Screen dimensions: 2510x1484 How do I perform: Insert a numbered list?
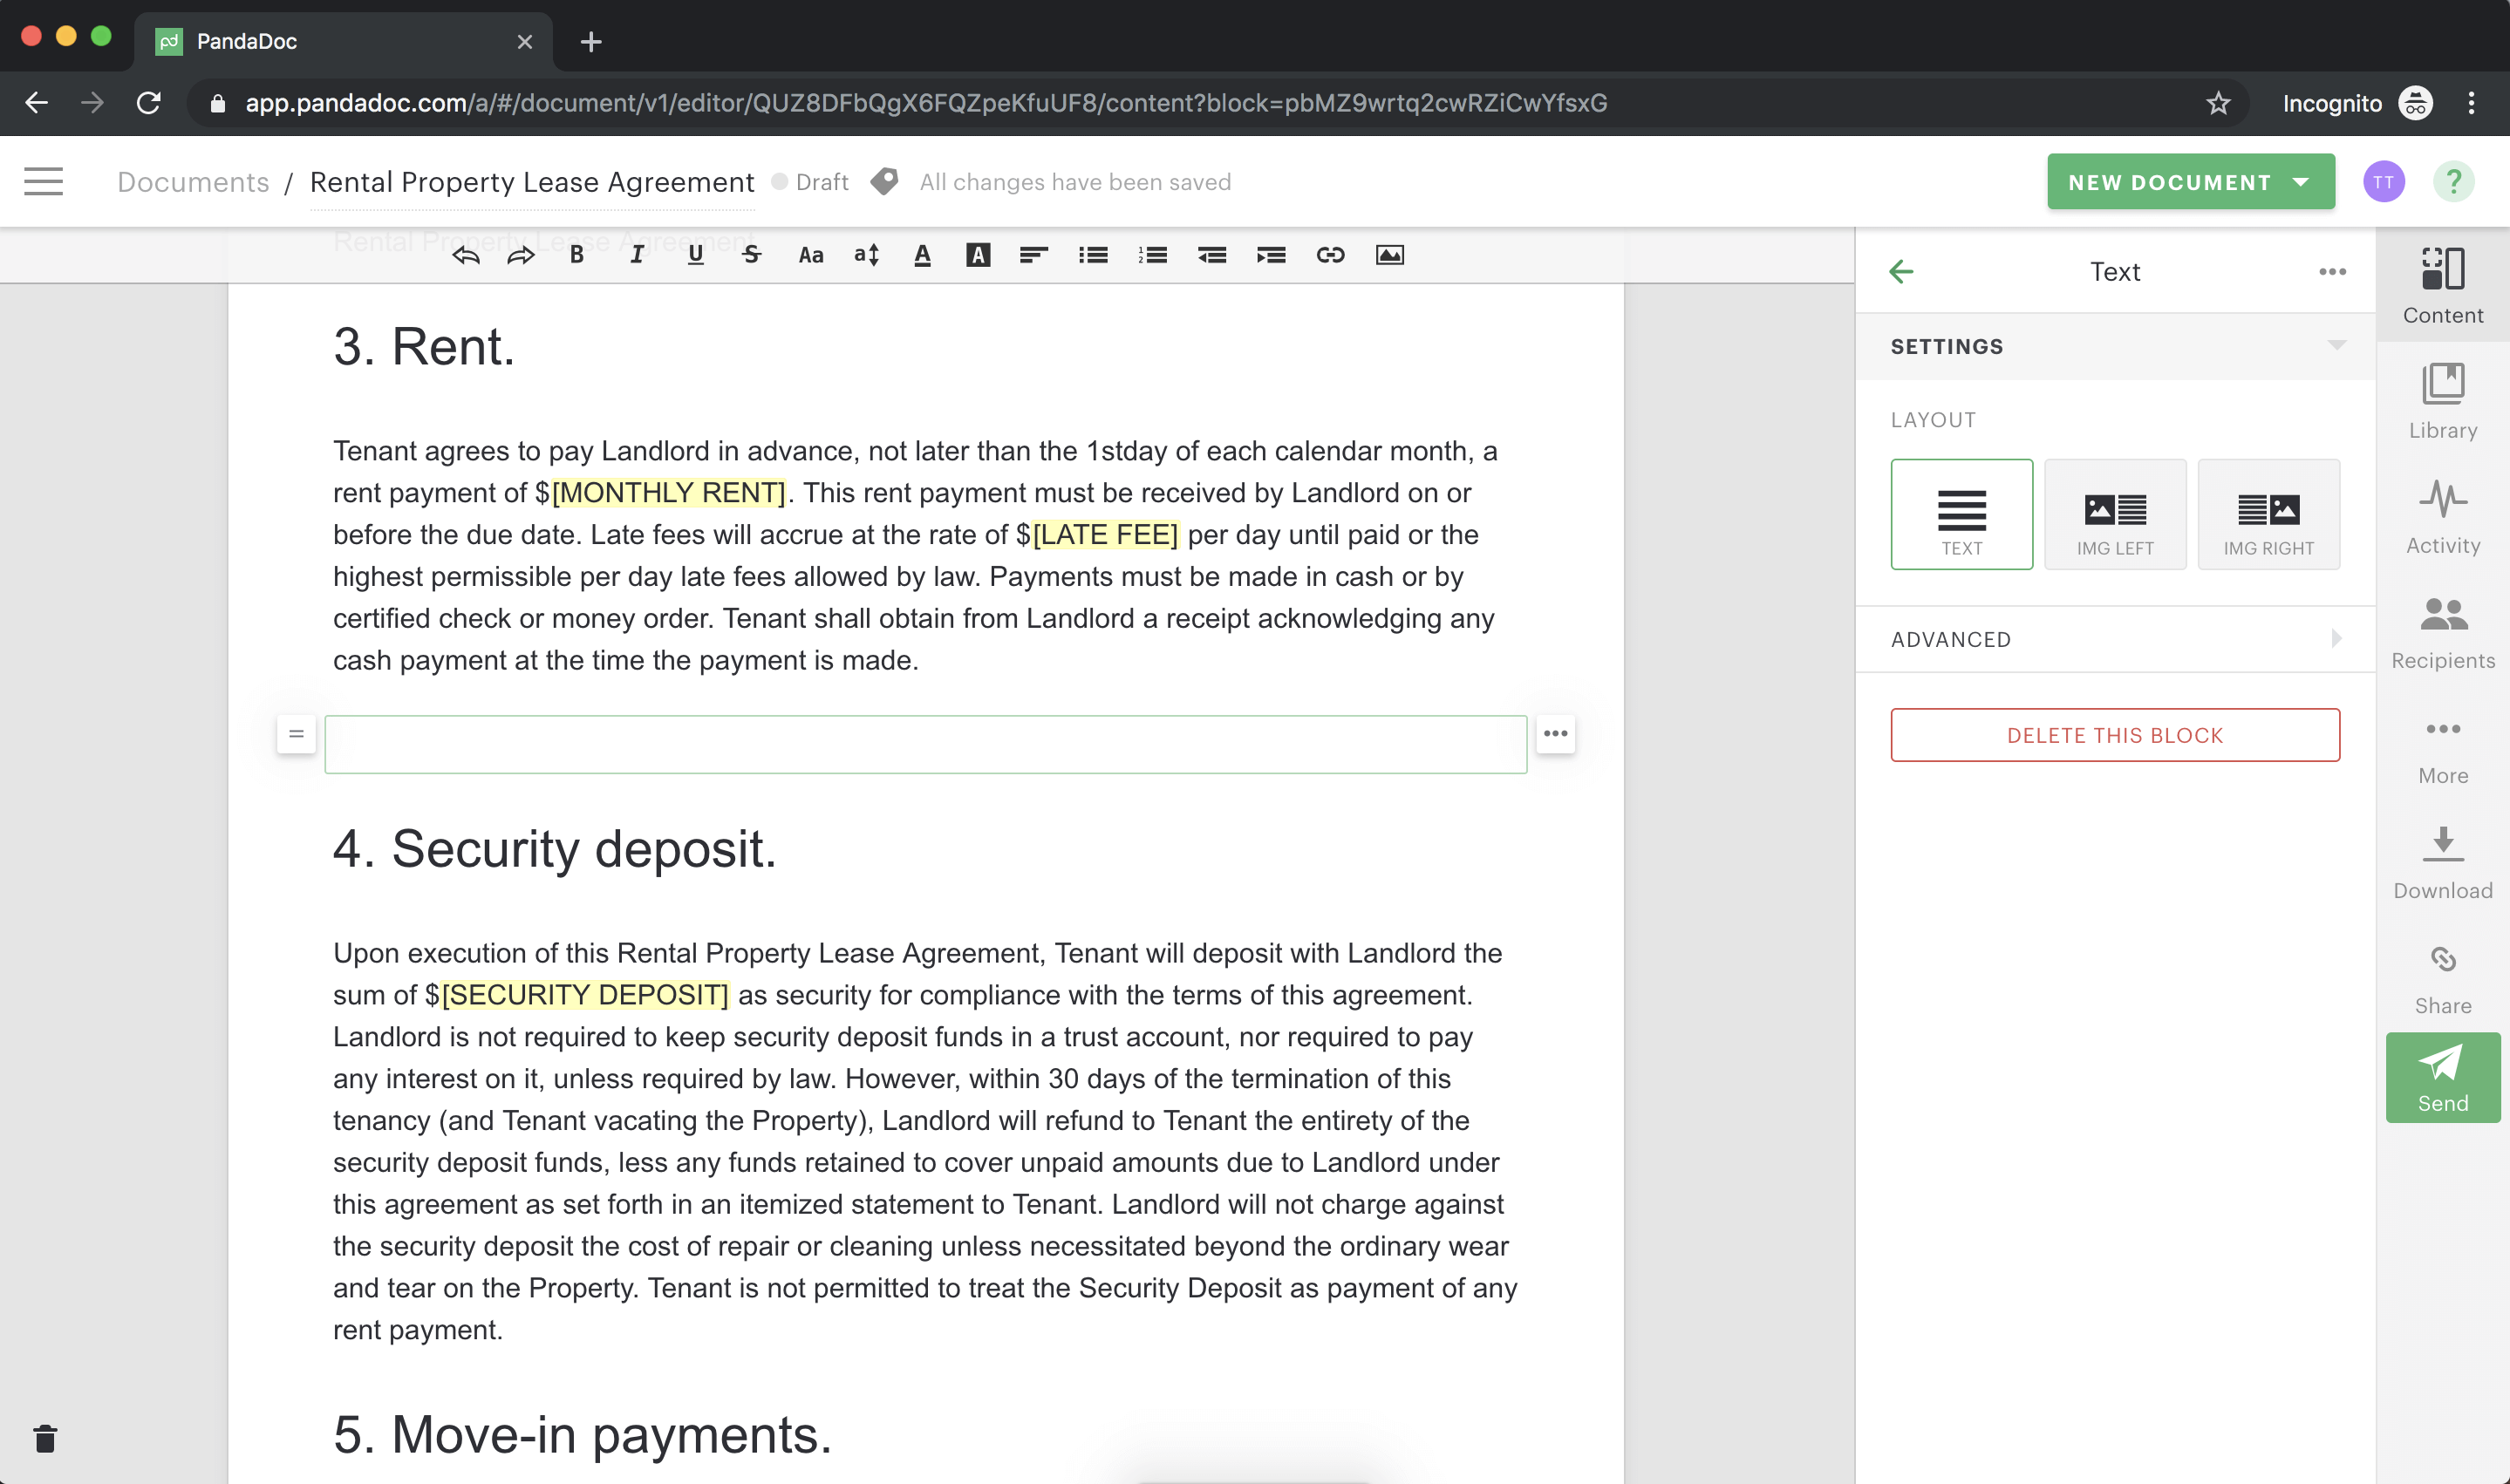[x=1152, y=255]
